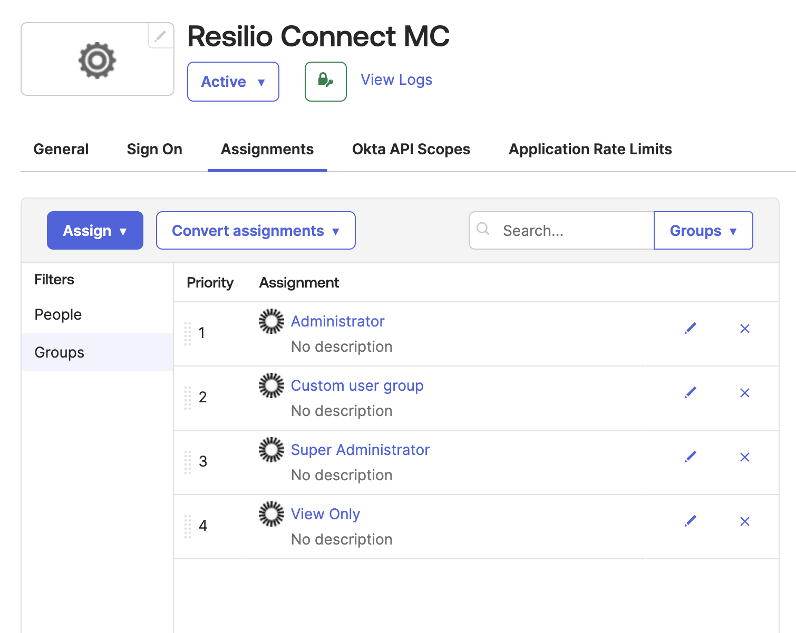Open the Convert assignments dropdown
The height and width of the screenshot is (633, 796).
pyautogui.click(x=256, y=231)
